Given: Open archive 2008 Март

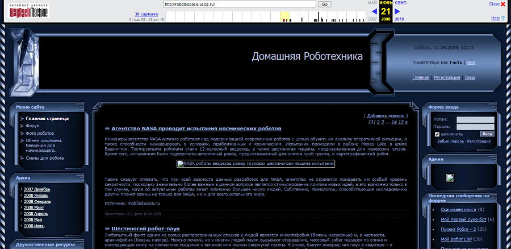Looking at the screenshot, I should coord(34,208).
